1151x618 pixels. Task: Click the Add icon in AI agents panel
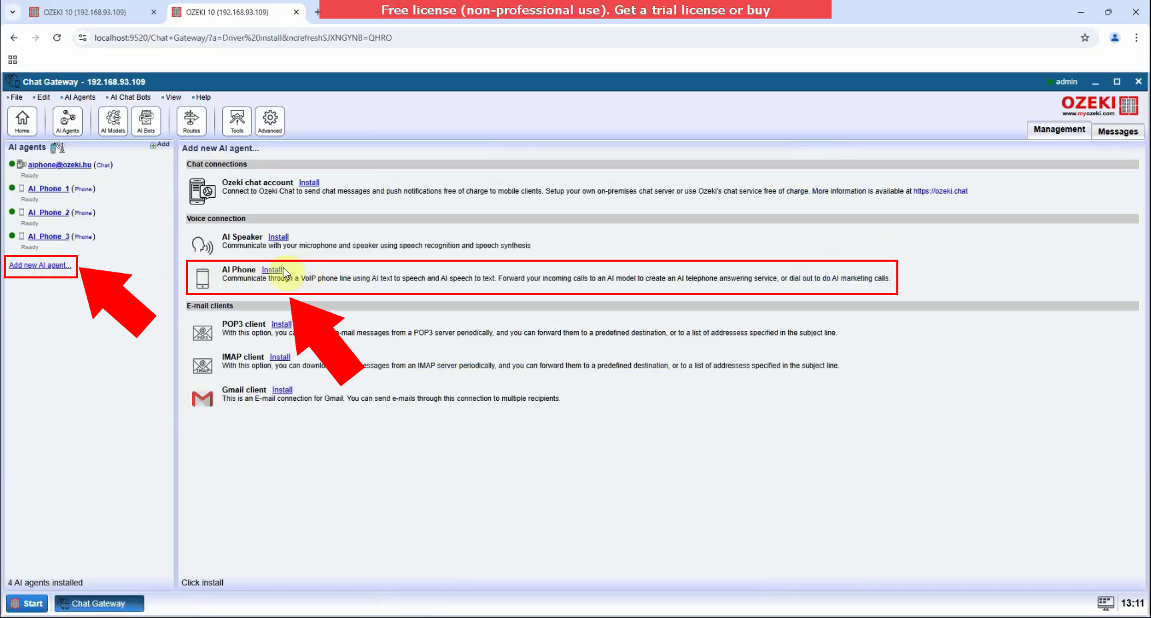tap(160, 145)
